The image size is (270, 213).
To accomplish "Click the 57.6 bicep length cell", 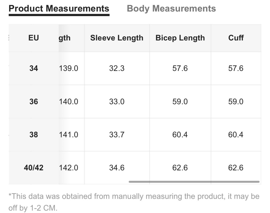I will coord(180,68).
